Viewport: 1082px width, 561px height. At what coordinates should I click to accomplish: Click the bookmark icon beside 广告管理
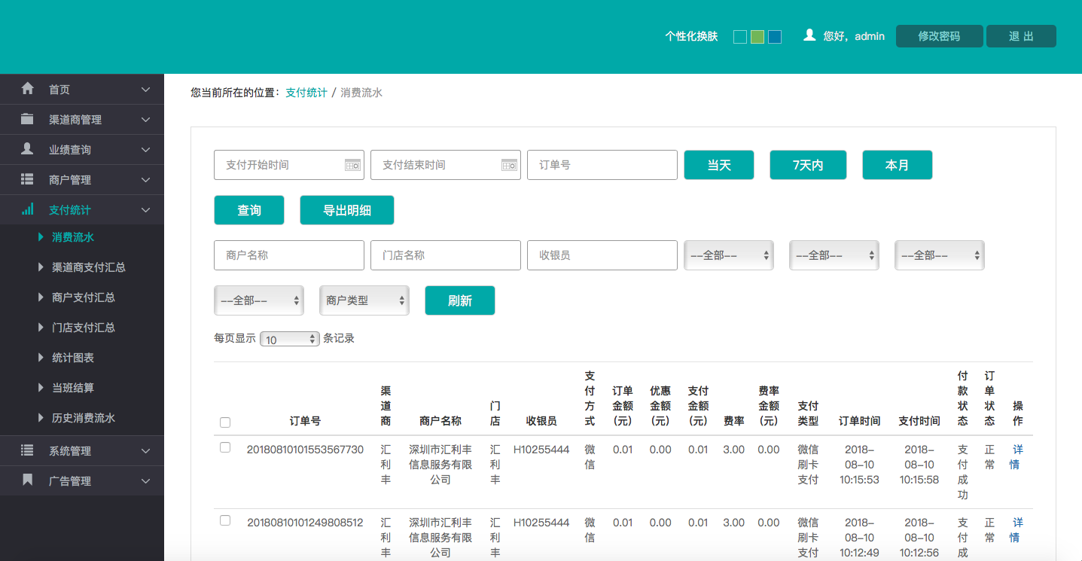tap(28, 480)
